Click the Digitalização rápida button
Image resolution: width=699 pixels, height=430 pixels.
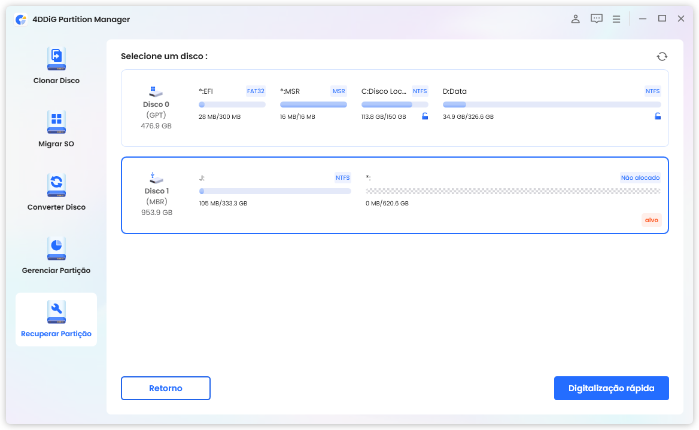pyautogui.click(x=611, y=388)
